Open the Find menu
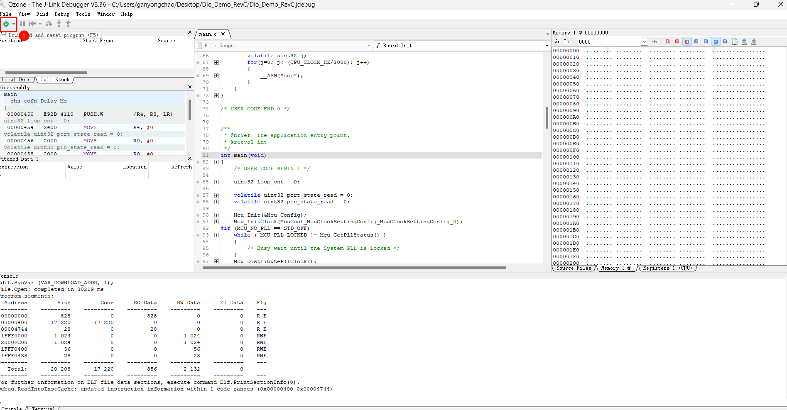The width and height of the screenshot is (787, 410). [x=42, y=14]
